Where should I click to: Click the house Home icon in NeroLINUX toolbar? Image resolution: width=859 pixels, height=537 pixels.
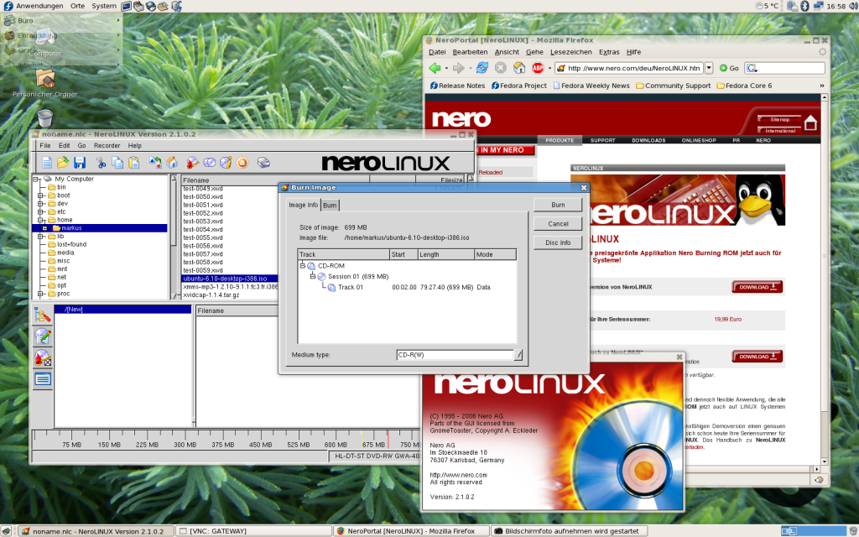172,163
